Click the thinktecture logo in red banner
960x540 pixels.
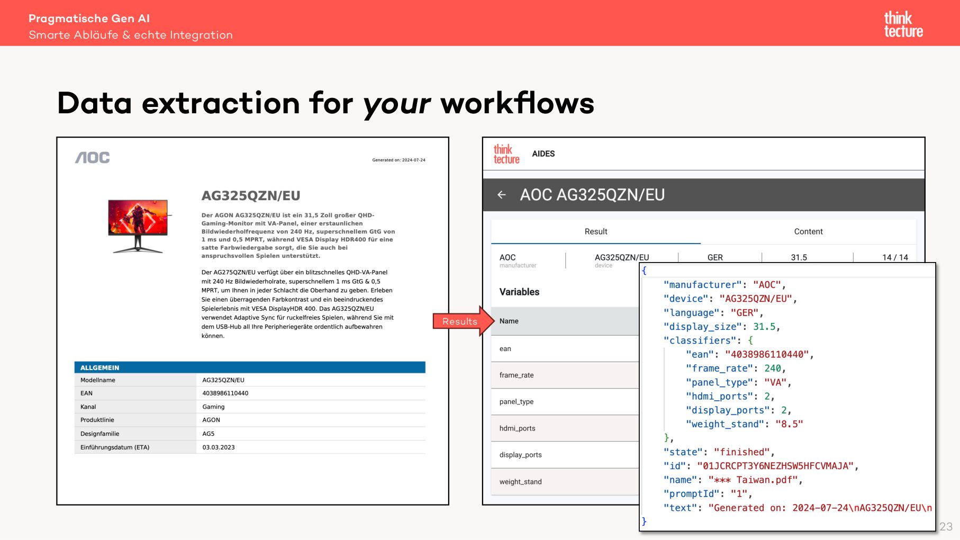(x=903, y=25)
